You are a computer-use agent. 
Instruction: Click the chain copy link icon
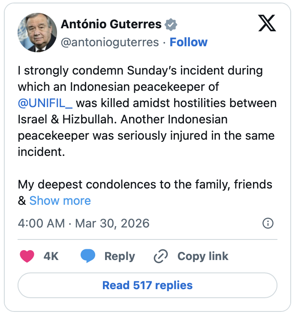[160, 256]
